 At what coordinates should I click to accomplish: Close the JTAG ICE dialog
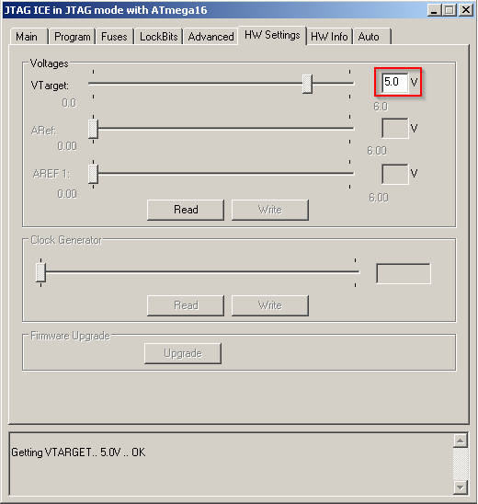click(466, 10)
